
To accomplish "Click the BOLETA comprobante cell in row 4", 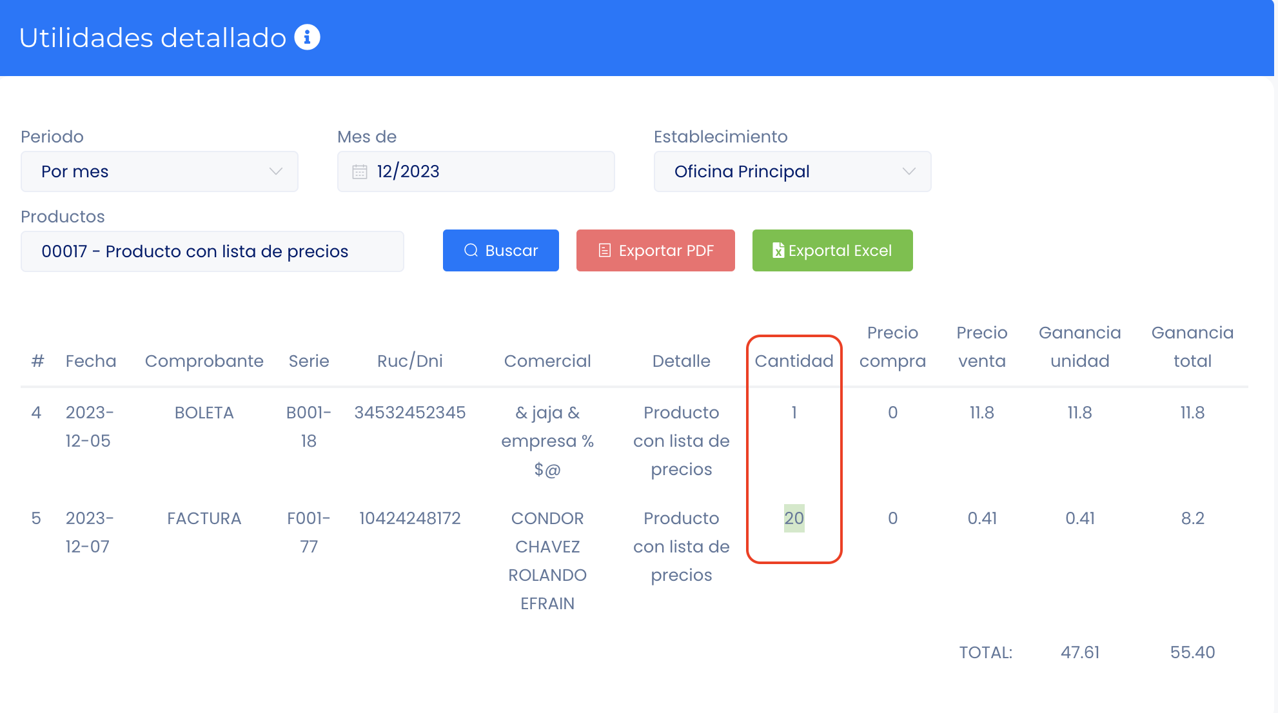I will click(204, 413).
